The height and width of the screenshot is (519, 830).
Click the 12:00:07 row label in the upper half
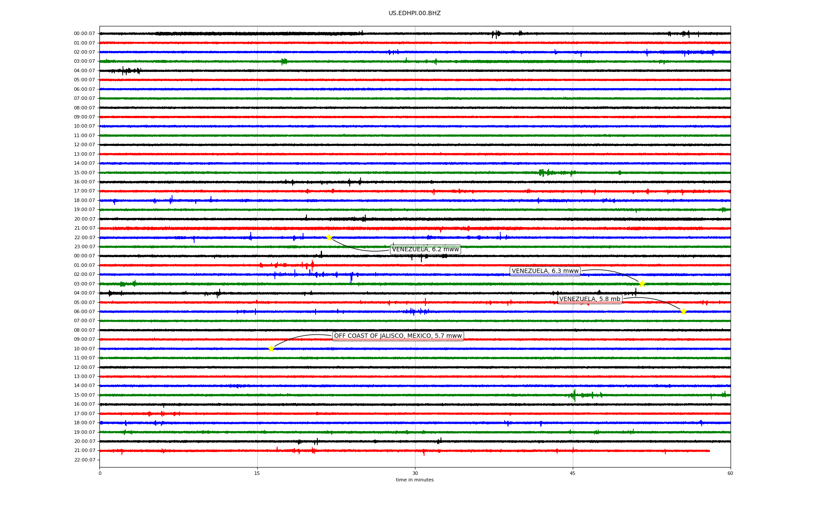[x=84, y=145]
